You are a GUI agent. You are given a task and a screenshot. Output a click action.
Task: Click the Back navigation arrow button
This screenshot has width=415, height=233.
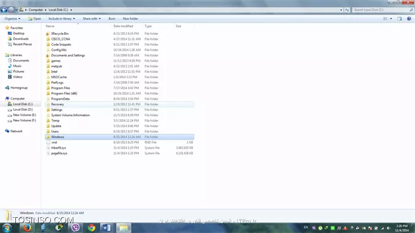coord(4,10)
